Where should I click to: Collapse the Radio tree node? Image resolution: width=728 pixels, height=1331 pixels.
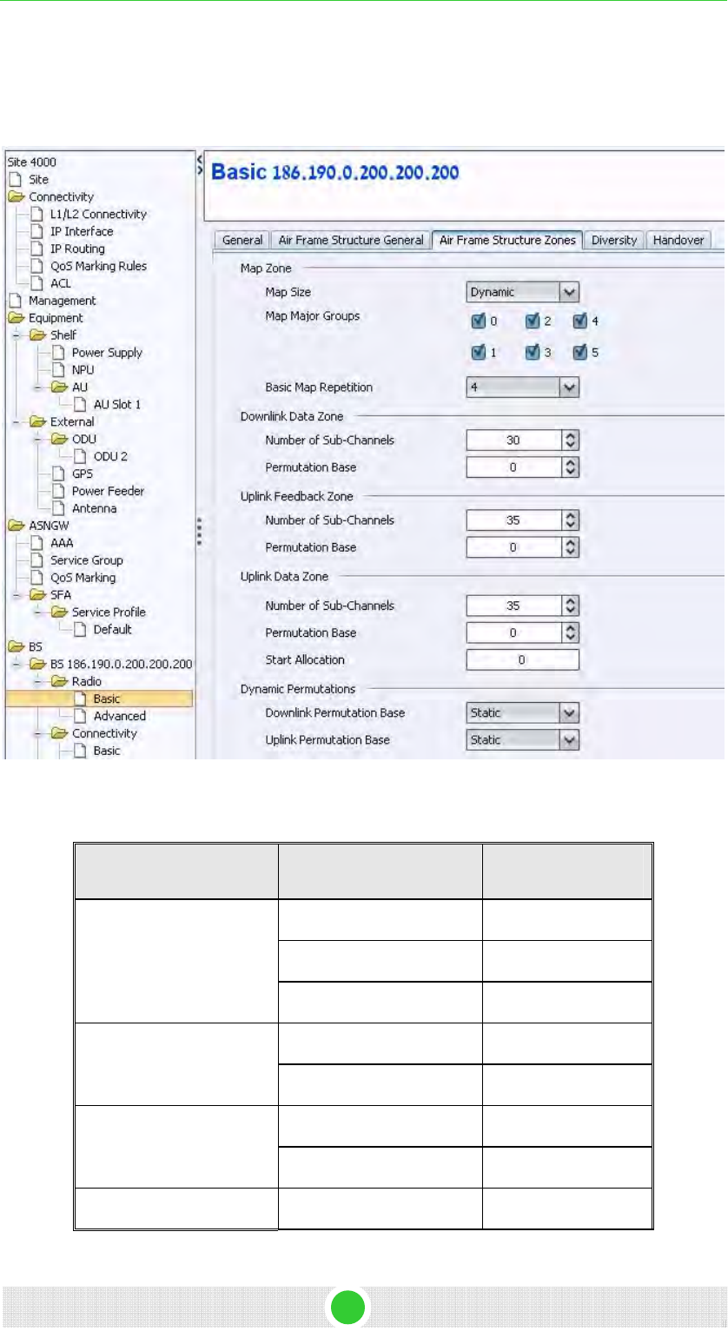[36, 682]
